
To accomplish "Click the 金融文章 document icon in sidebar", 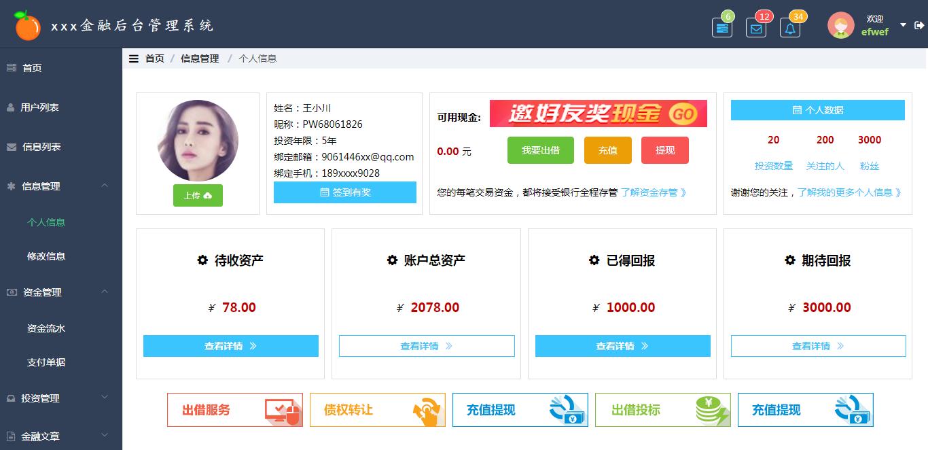I will point(10,436).
